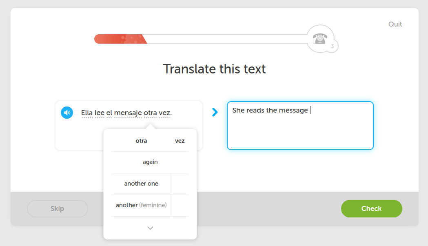Image resolution: width=428 pixels, height=246 pixels.
Task: Click the "Translate this text" heading
Action: pyautogui.click(x=214, y=69)
